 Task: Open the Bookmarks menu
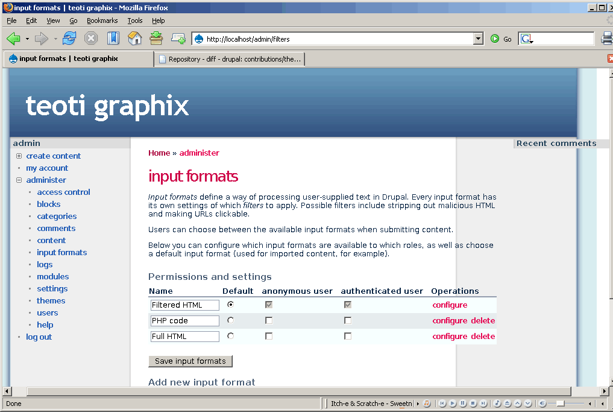pos(102,21)
